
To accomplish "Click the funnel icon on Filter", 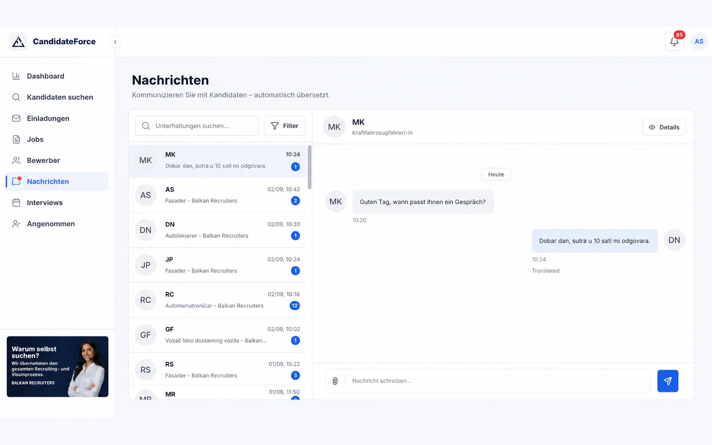I will (x=275, y=126).
